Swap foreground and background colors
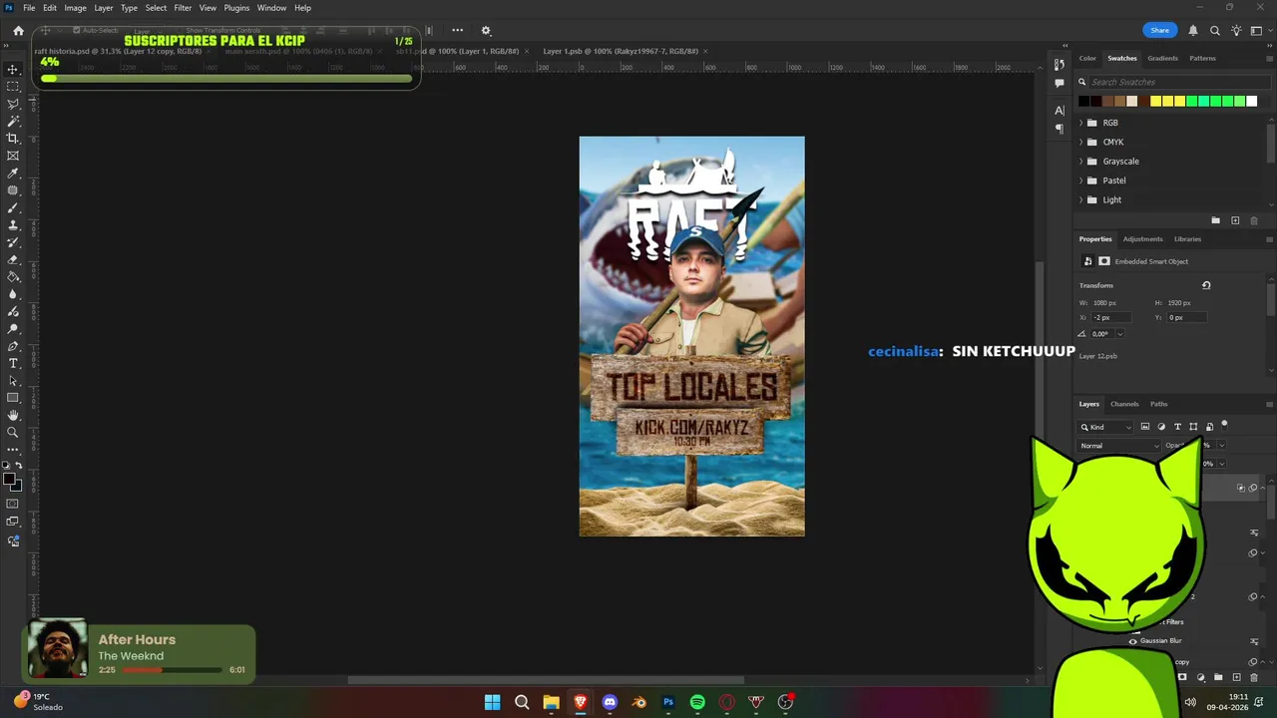Viewport: 1277px width, 718px height. (x=19, y=466)
